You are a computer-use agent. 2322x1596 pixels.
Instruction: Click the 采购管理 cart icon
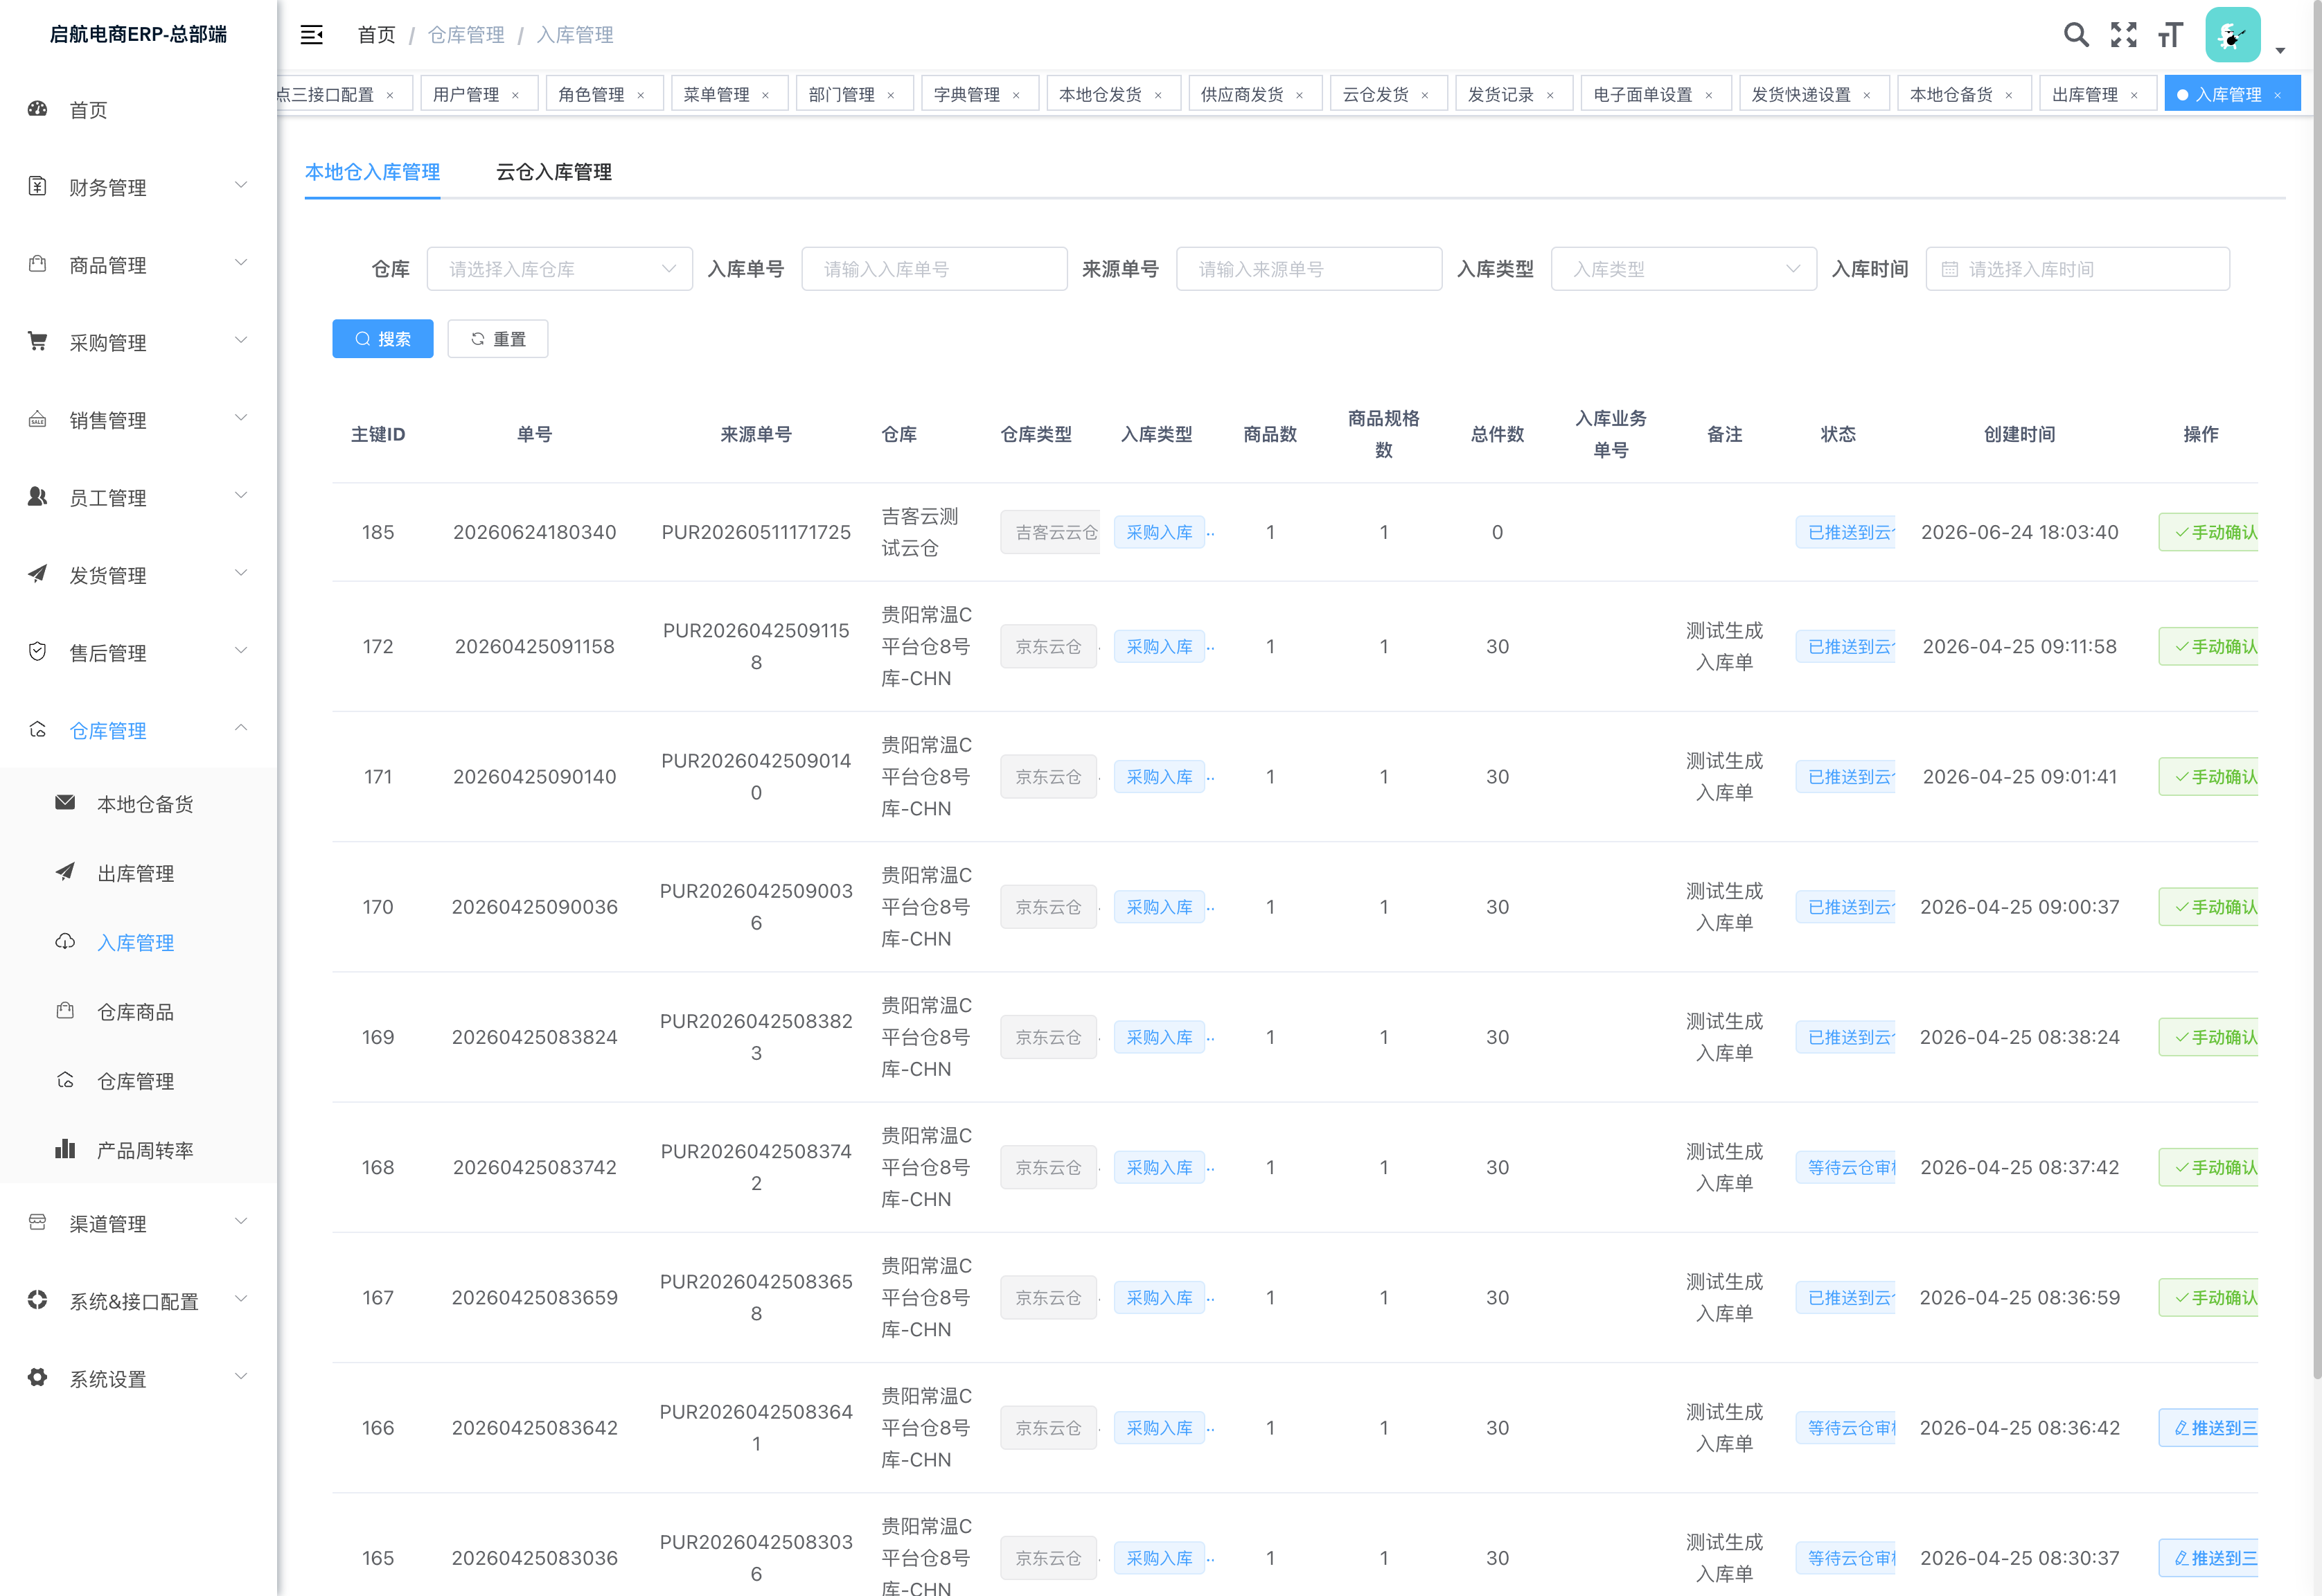click(38, 342)
